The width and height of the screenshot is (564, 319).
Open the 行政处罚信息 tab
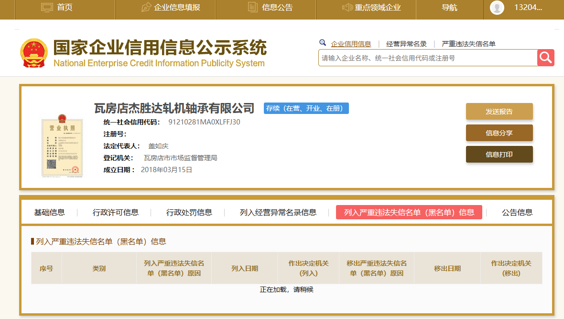pos(189,212)
